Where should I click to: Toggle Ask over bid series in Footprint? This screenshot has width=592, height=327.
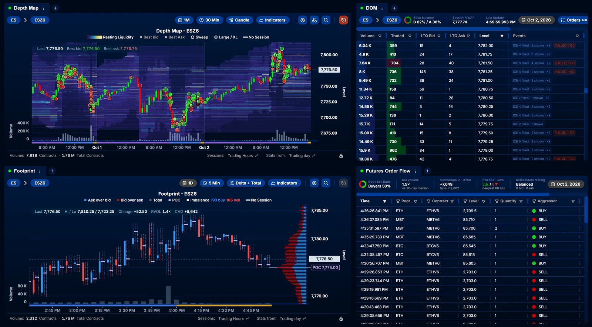tap(97, 200)
